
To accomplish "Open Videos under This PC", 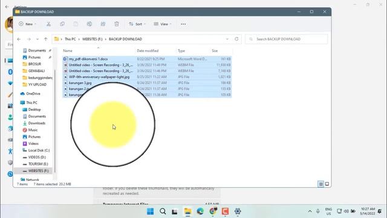I will (x=31, y=144).
